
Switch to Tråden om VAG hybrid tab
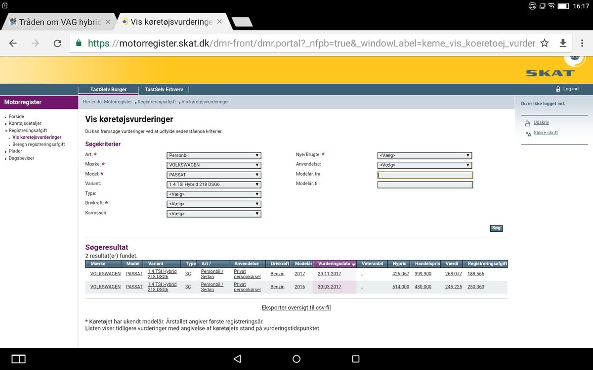pyautogui.click(x=55, y=22)
